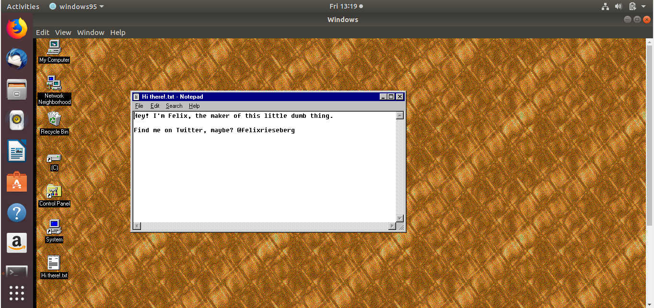Screen dimensions: 654x308
Task: Select the Network Neighborhood icon
Action: point(54,83)
